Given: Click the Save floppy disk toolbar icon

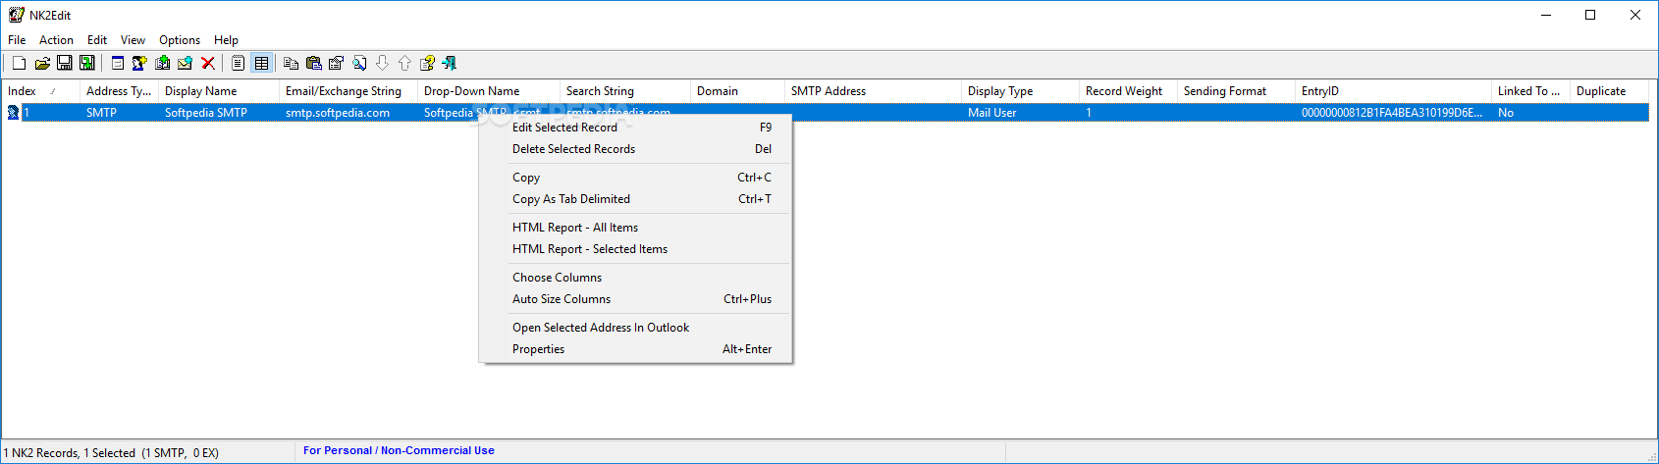Looking at the screenshot, I should [x=65, y=64].
